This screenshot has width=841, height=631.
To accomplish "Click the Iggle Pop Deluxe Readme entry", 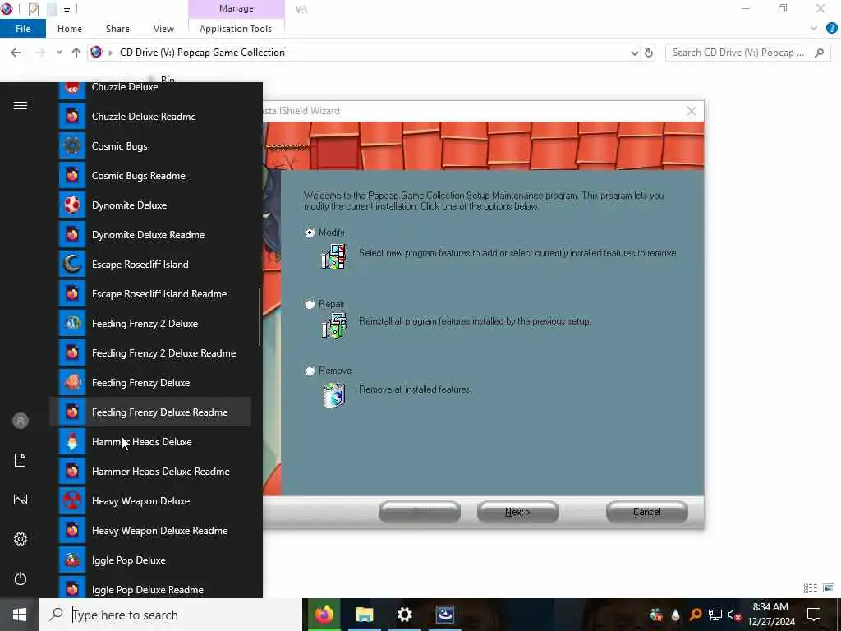I will tap(150, 589).
